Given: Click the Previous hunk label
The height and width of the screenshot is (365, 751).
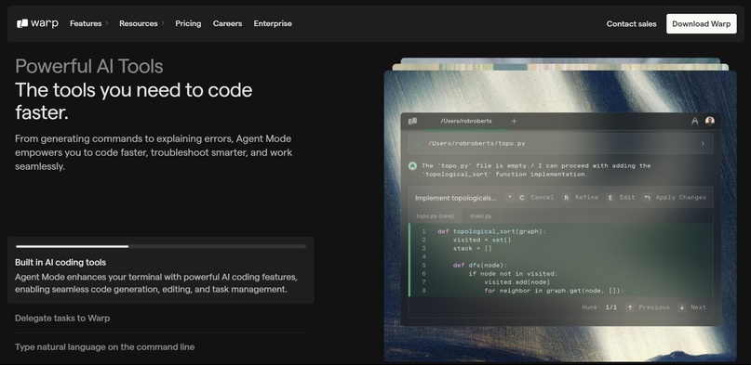Looking at the screenshot, I should 654,307.
